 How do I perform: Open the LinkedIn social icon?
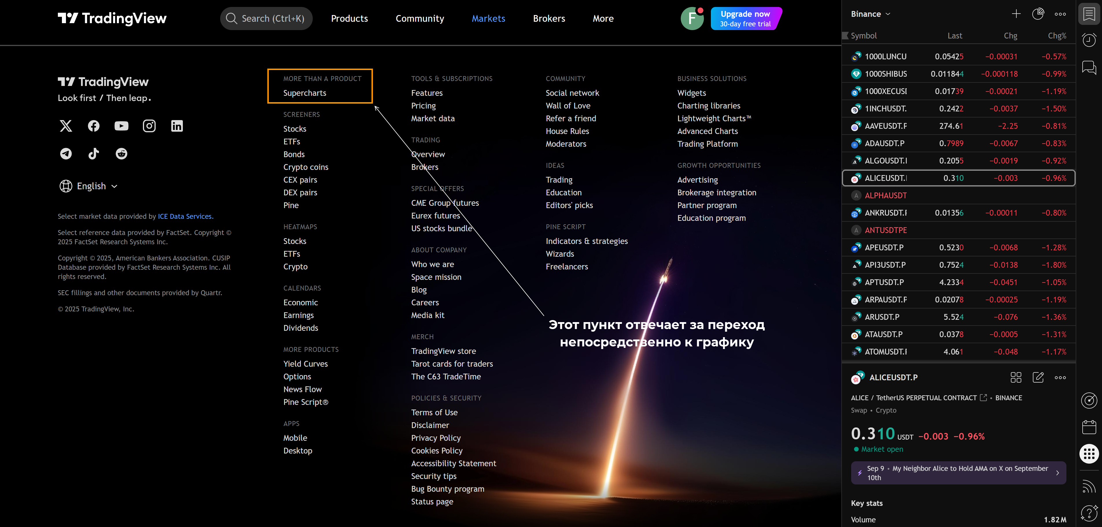point(177,126)
